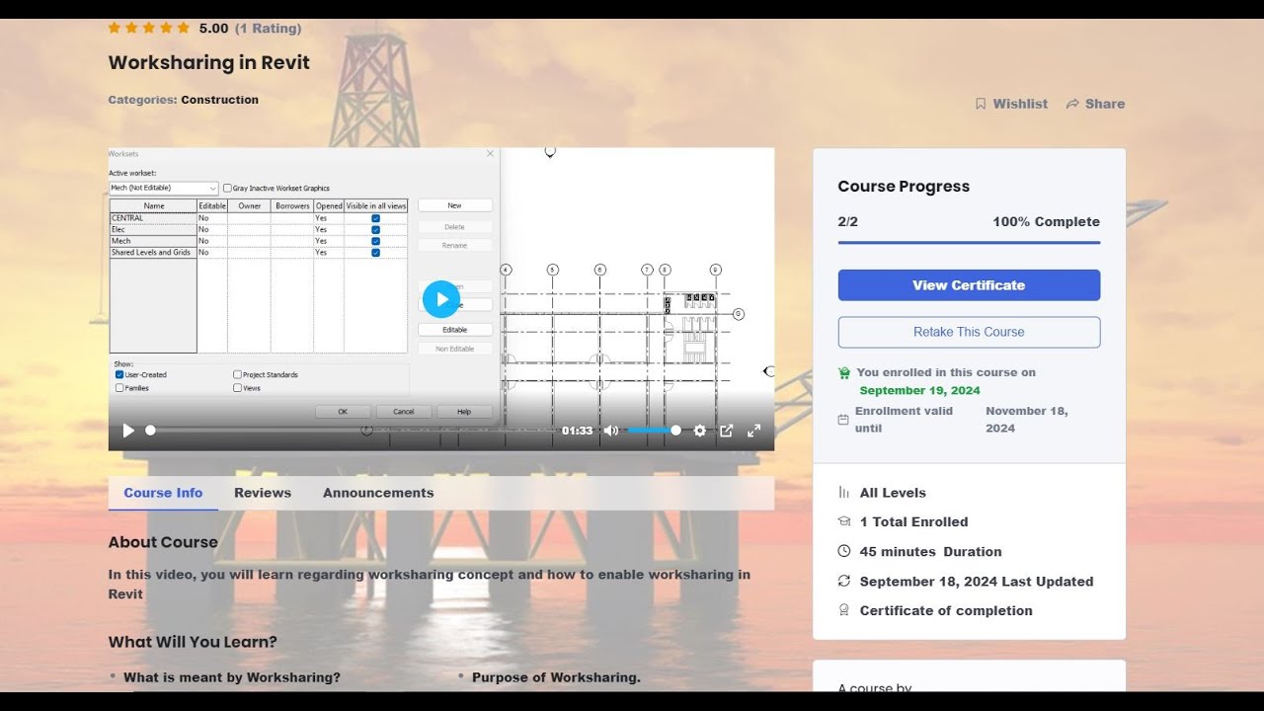The image size is (1264, 711).
Task: Mute the video with the speaker icon
Action: (x=611, y=431)
